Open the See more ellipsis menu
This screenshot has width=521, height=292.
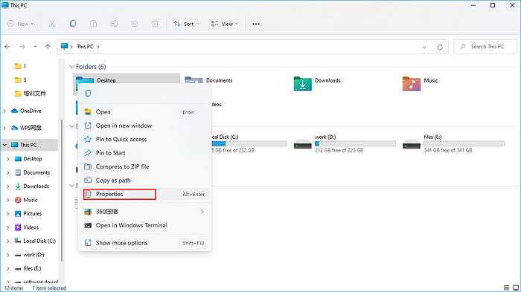(255, 24)
